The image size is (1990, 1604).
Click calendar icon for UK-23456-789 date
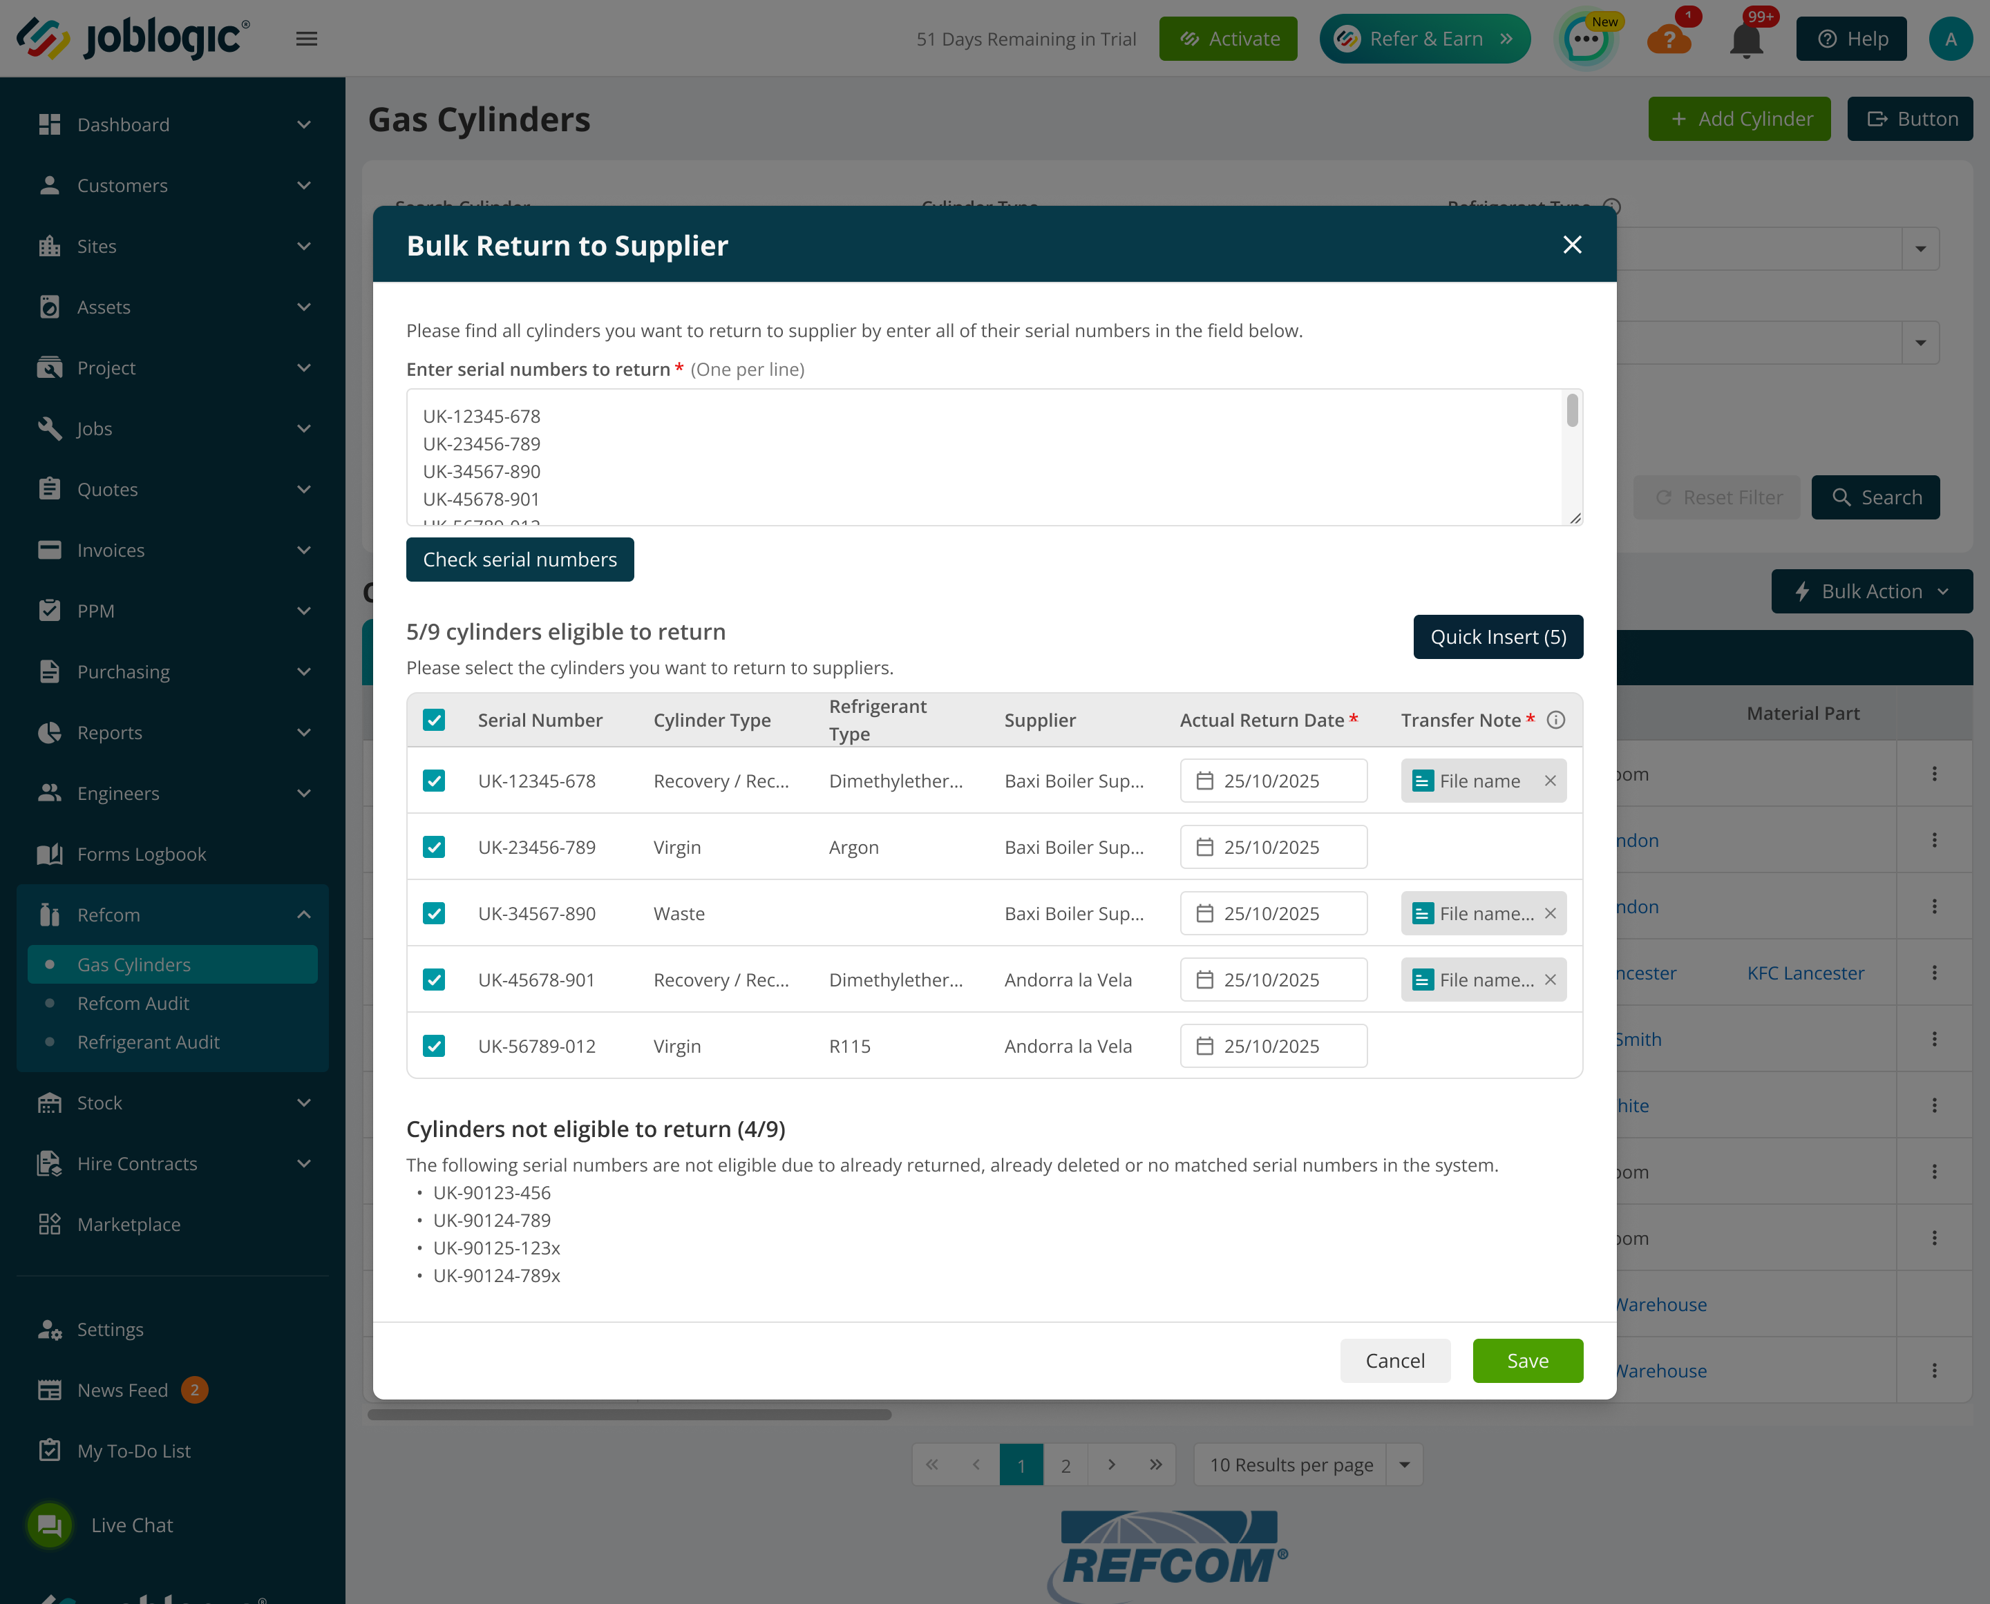pos(1204,846)
